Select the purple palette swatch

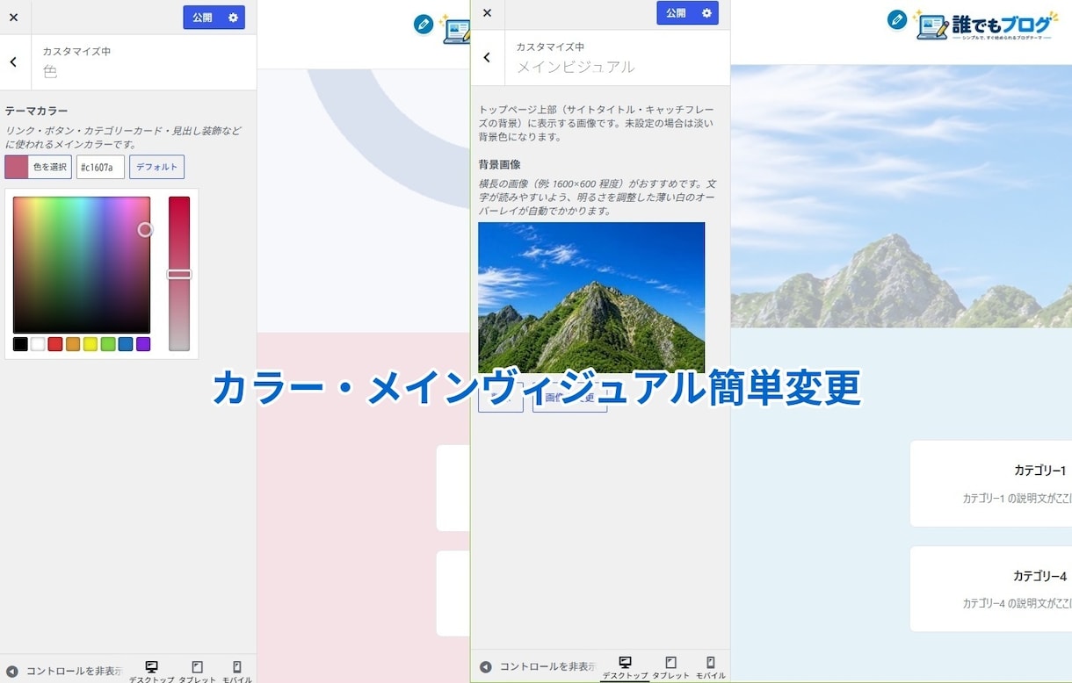[143, 344]
